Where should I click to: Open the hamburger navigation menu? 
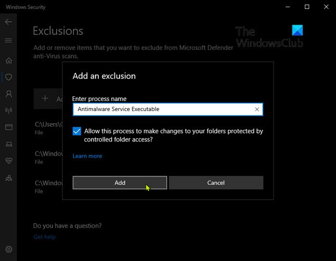[x=8, y=40]
